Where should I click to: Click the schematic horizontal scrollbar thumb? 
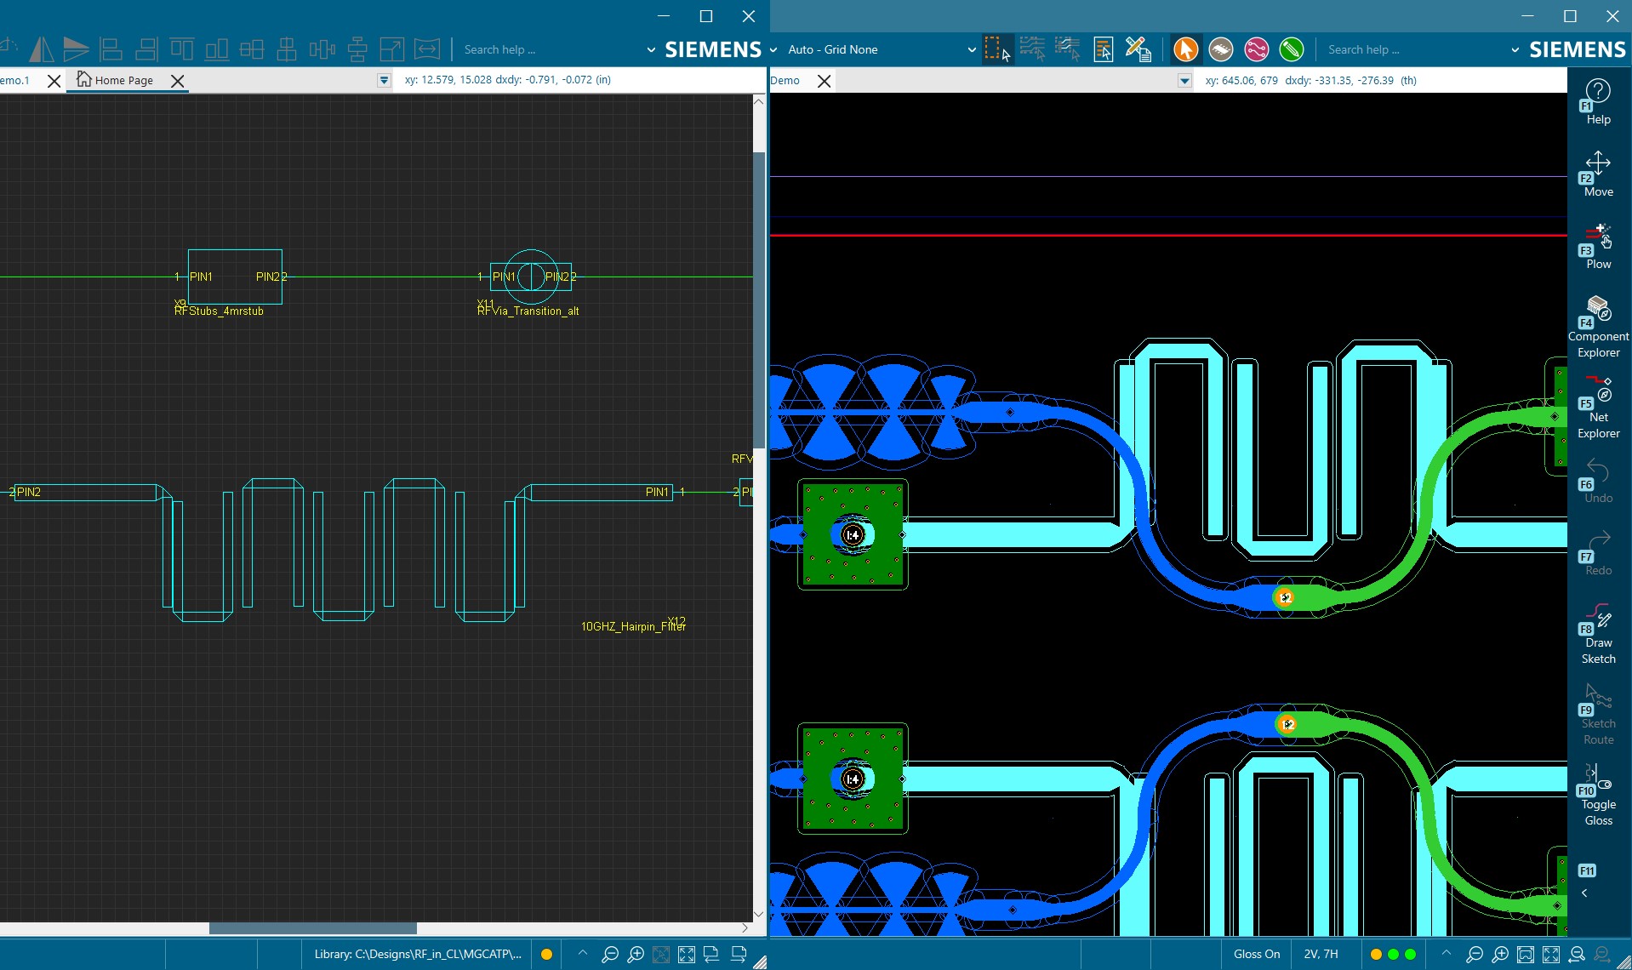pyautogui.click(x=312, y=928)
